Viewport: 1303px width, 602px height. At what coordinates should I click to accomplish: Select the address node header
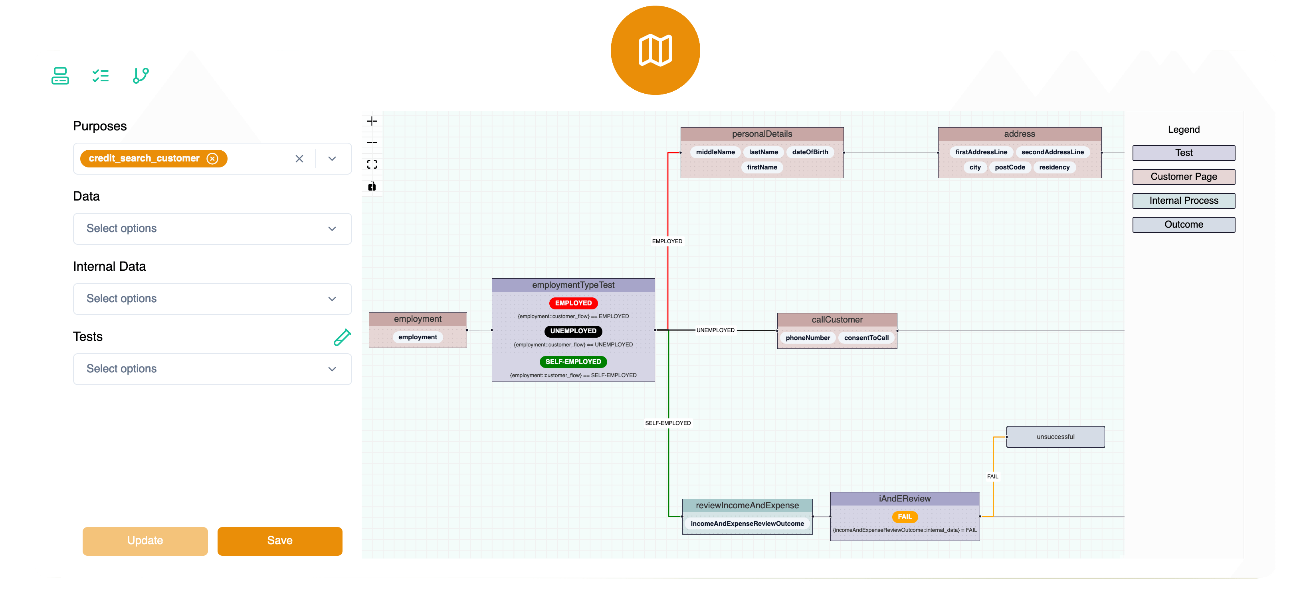point(1019,134)
